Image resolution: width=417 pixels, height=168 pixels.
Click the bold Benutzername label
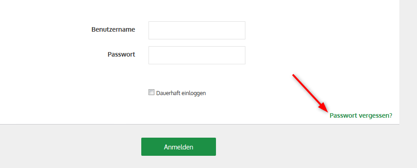pyautogui.click(x=113, y=29)
